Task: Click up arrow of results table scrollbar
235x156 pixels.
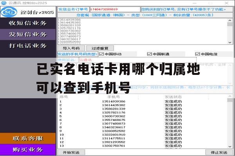Action: [x=230, y=96]
